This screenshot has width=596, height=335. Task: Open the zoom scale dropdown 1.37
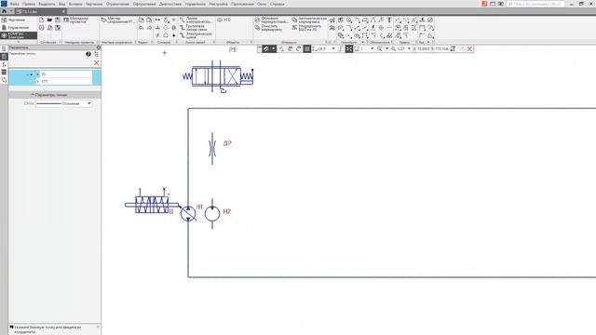tap(409, 48)
